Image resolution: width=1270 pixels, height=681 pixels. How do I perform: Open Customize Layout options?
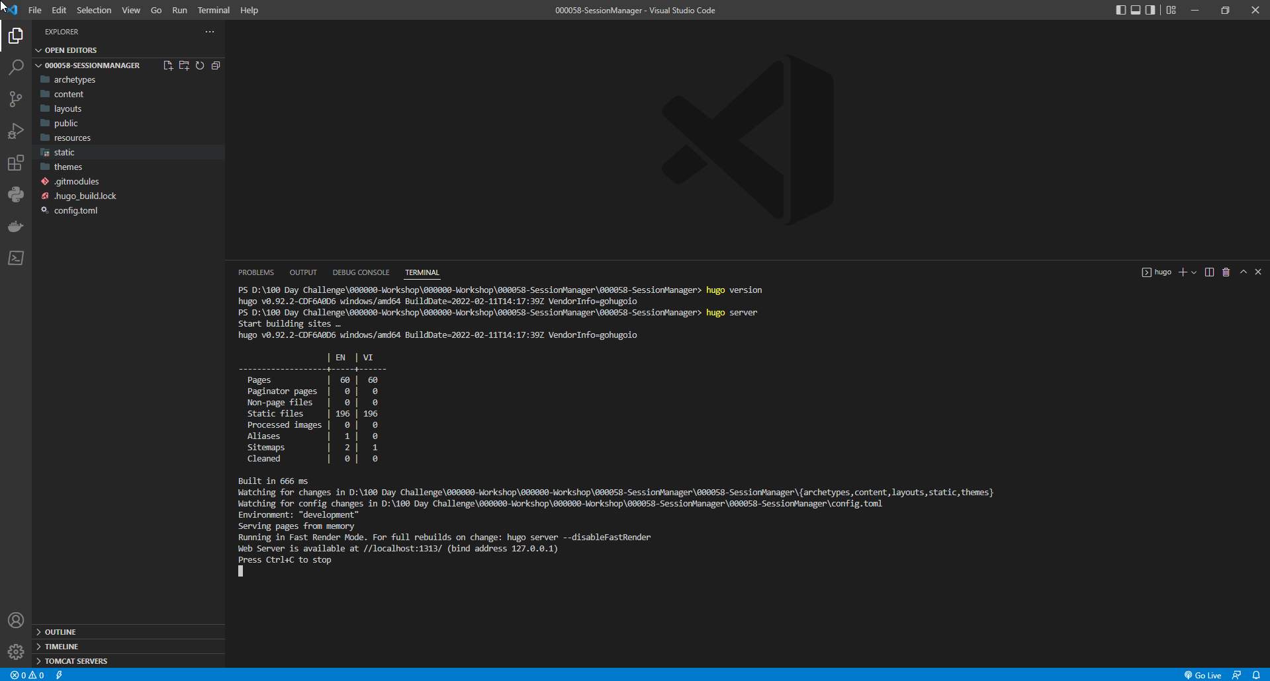[x=1171, y=10]
